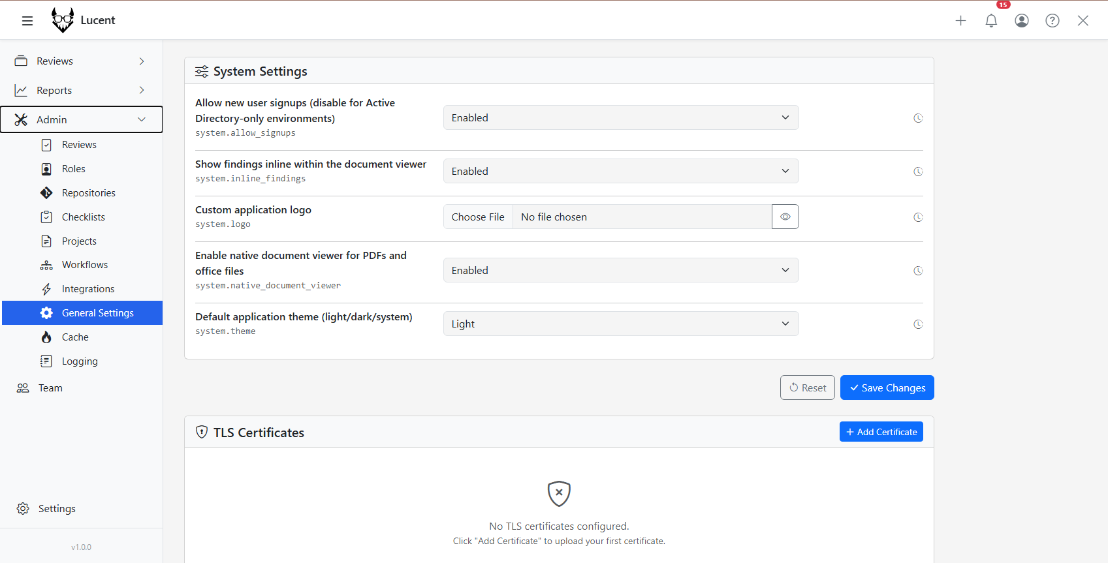Viewport: 1108px width, 563px height.
Task: Click the bottom Settings gear icon
Action: [23, 509]
